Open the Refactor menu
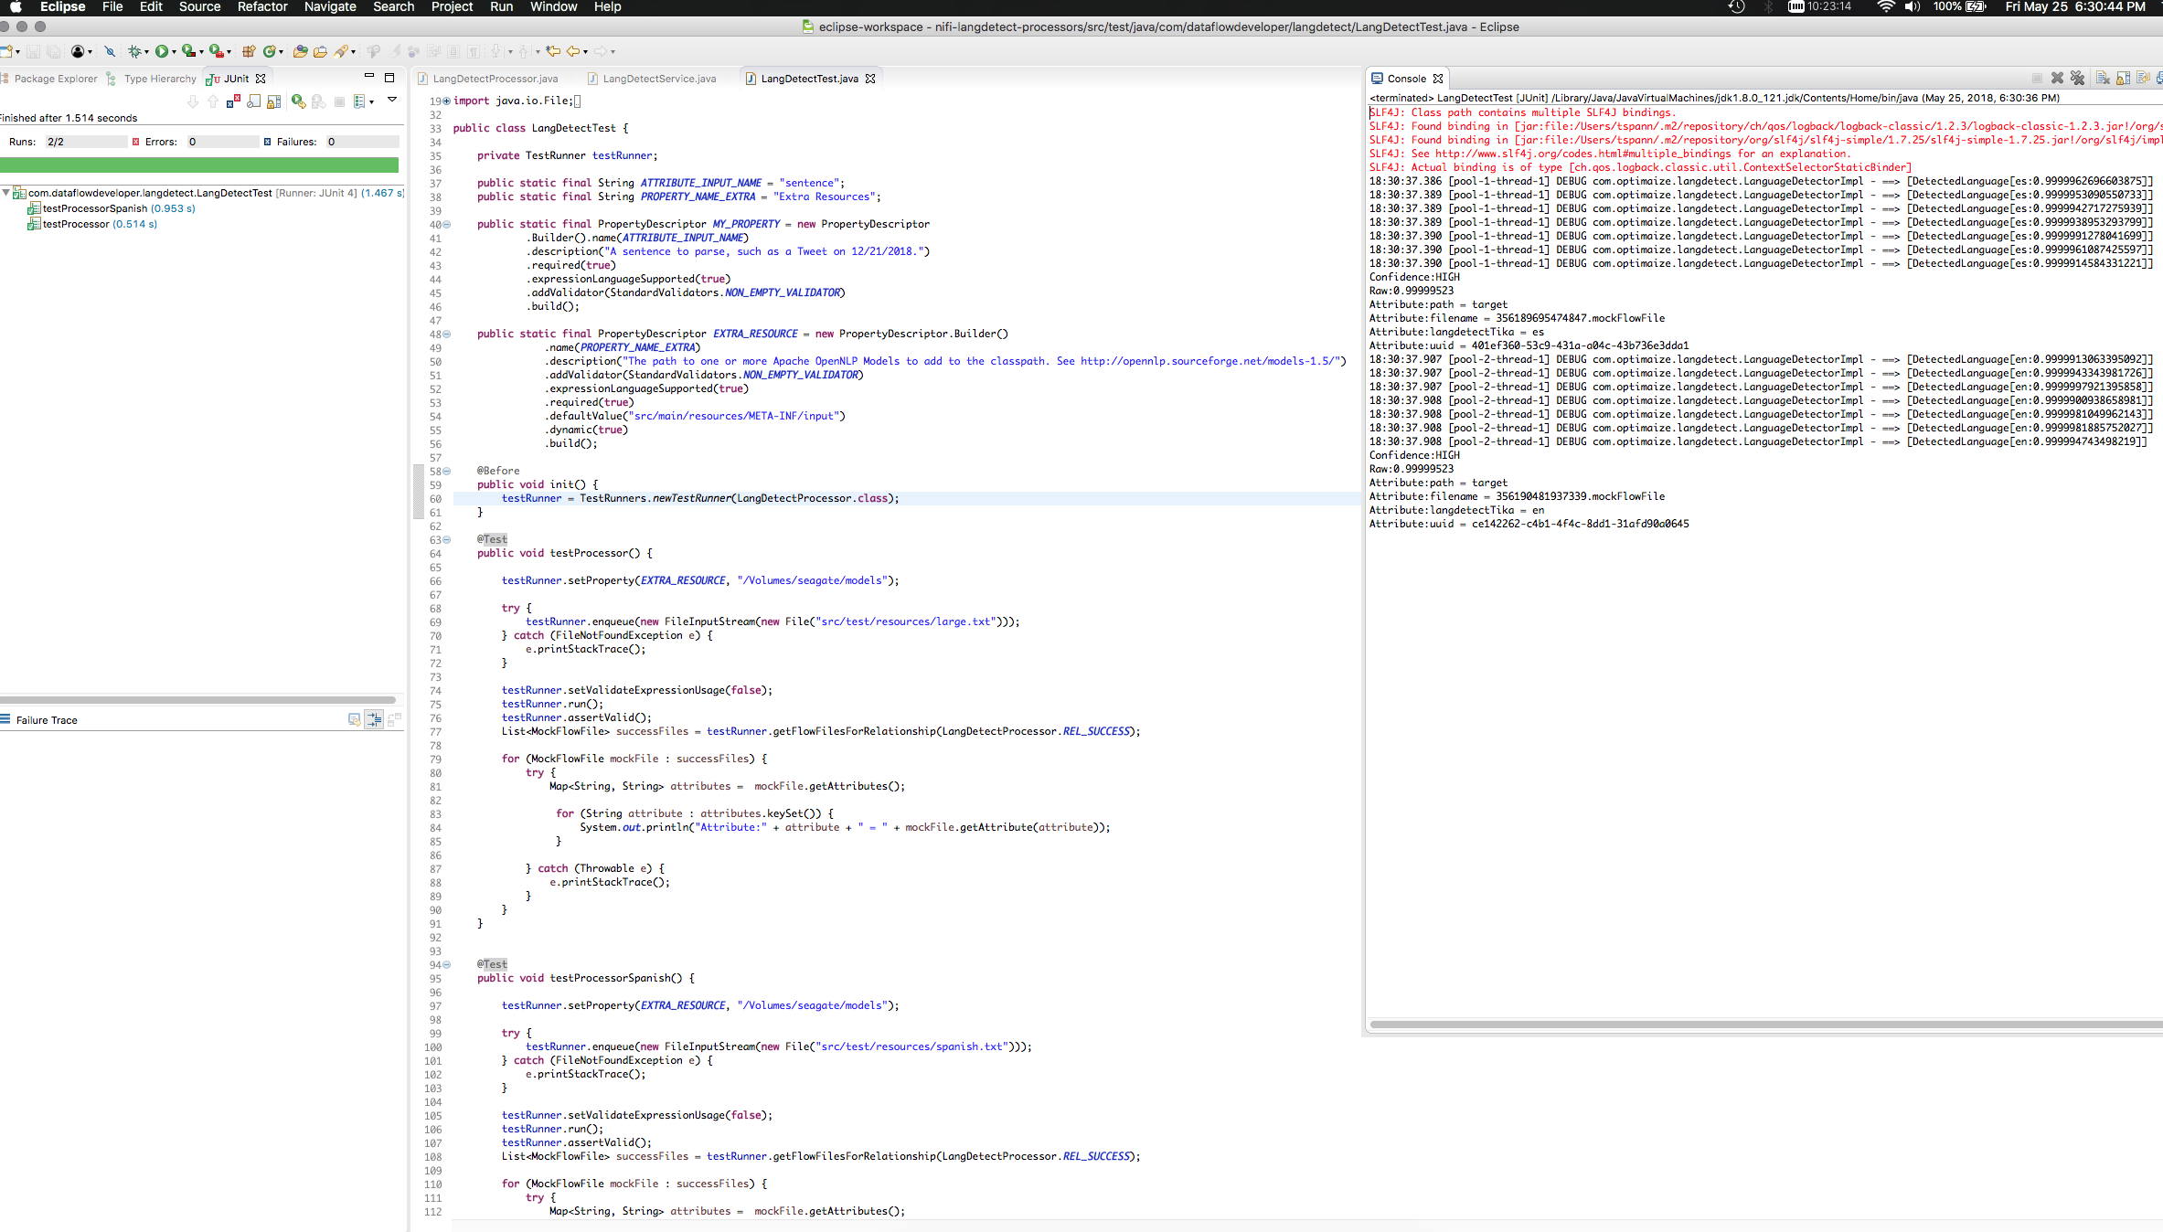The width and height of the screenshot is (2163, 1232). pos(262,7)
